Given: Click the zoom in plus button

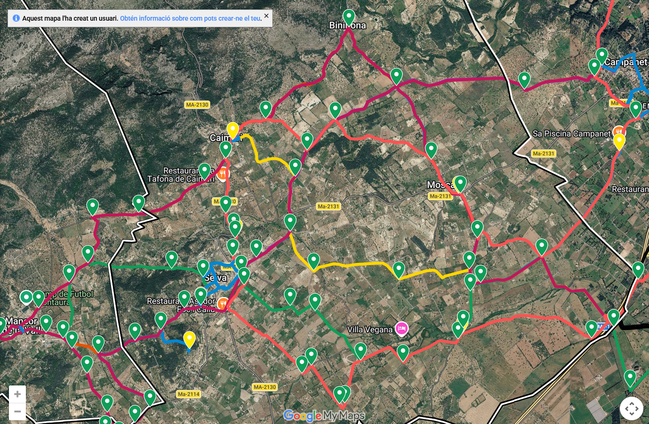Looking at the screenshot, I should coord(17,394).
